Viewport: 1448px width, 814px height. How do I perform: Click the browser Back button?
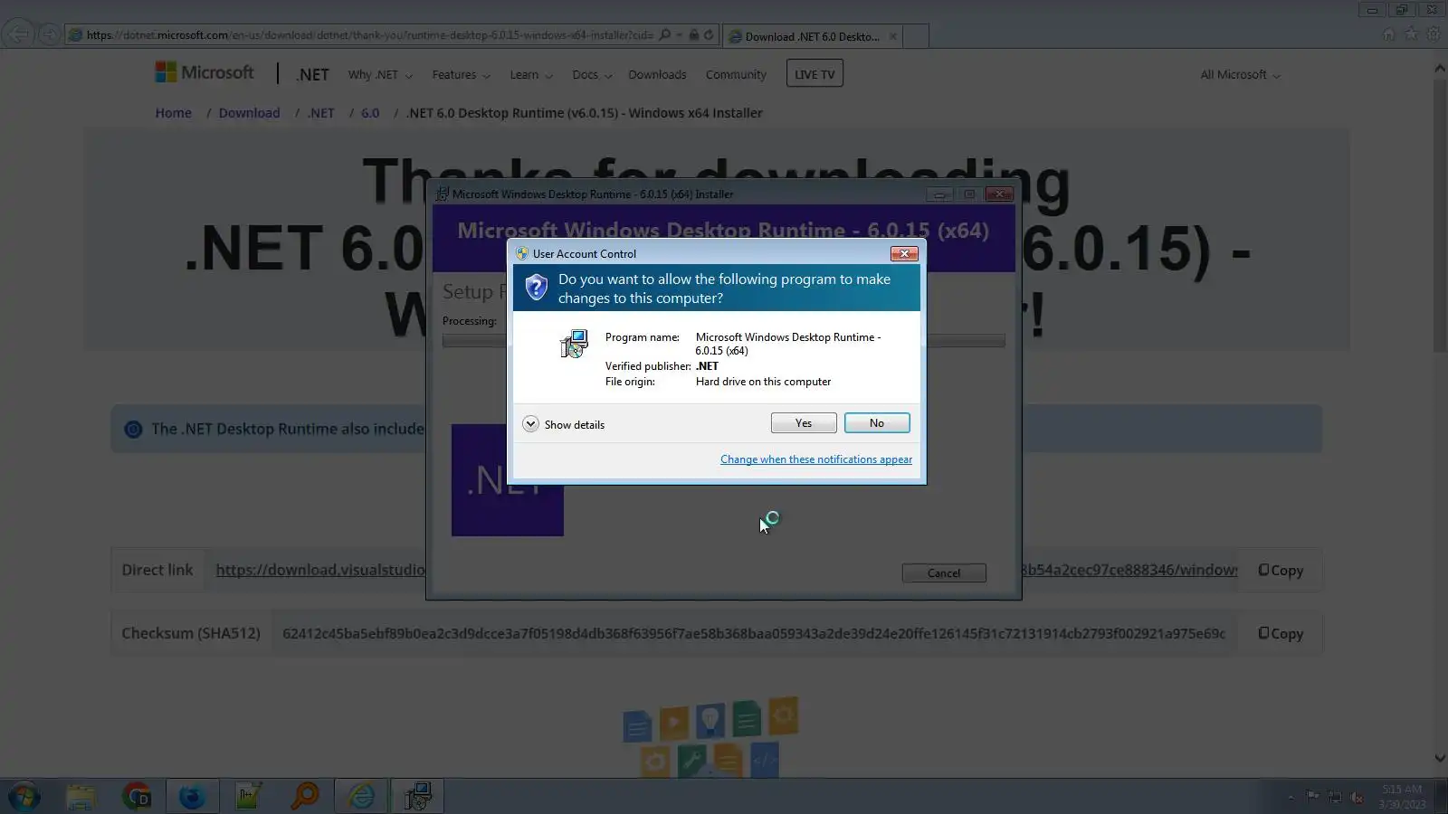click(17, 34)
